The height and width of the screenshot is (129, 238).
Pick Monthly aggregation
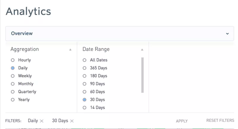point(13,84)
